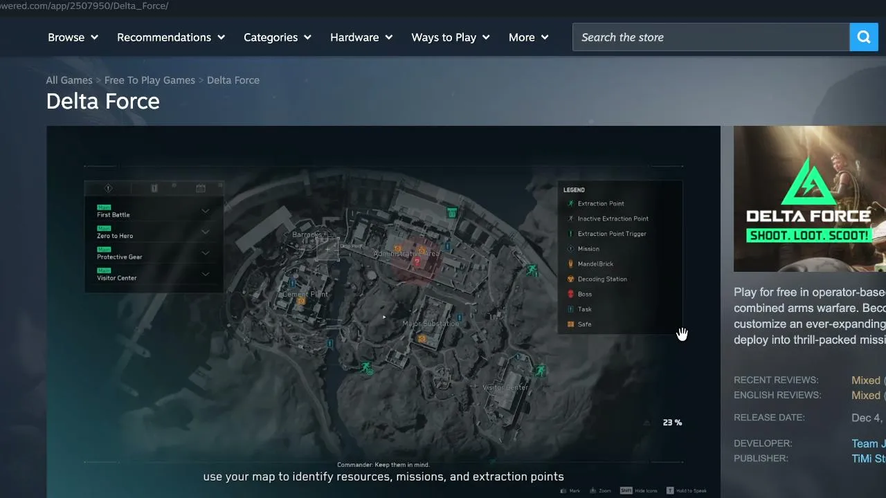Expand the Zero to Hero mission chevron
886x498 pixels.
[205, 232]
